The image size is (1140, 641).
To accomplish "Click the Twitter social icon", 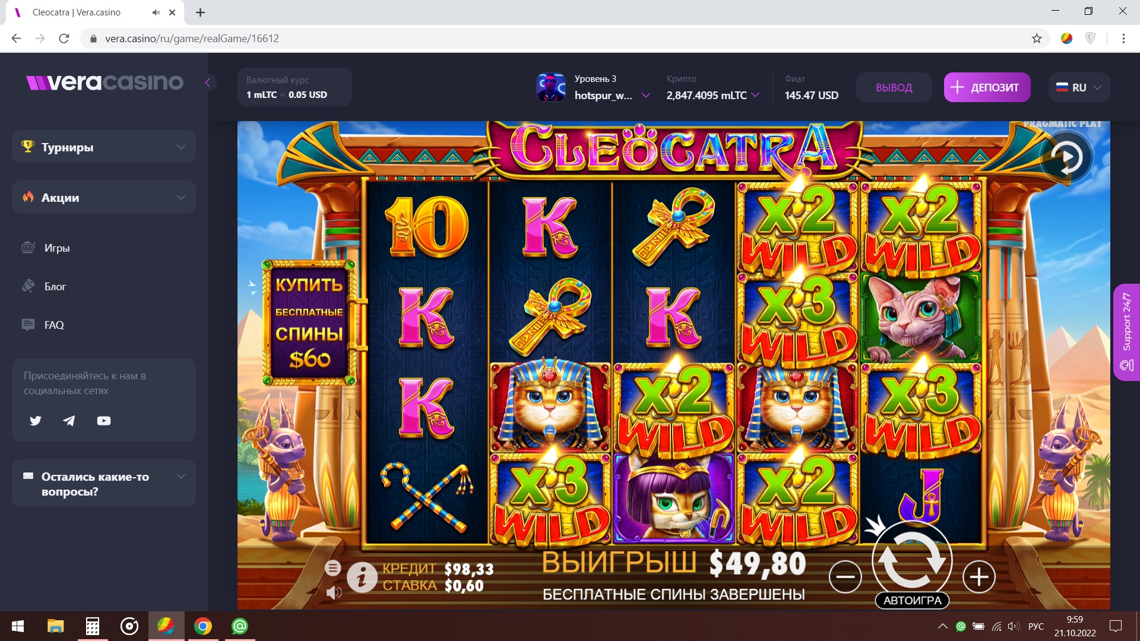I will coord(36,421).
